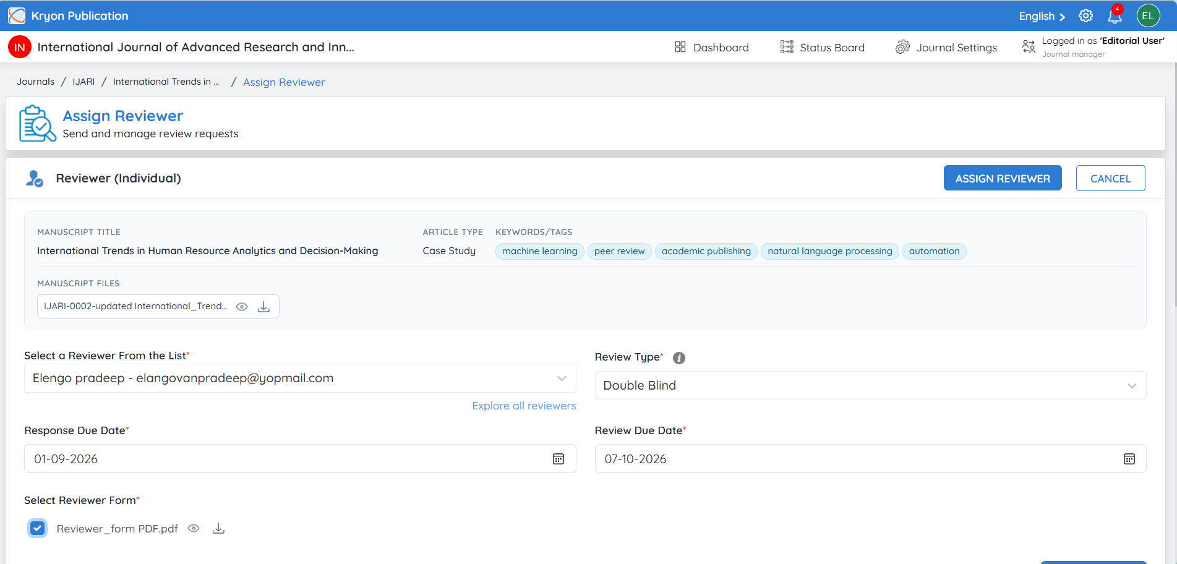The height and width of the screenshot is (564, 1177).
Task: Open the EL user avatar menu
Action: click(x=1148, y=15)
